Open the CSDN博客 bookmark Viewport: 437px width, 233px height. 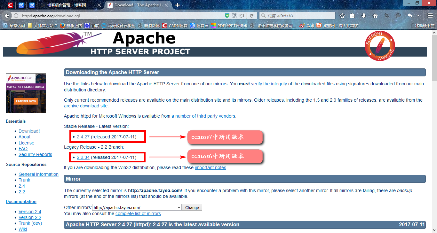(175, 26)
